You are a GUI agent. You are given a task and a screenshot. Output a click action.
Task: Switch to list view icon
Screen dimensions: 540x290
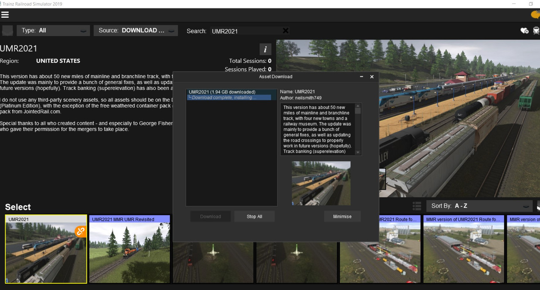417,206
